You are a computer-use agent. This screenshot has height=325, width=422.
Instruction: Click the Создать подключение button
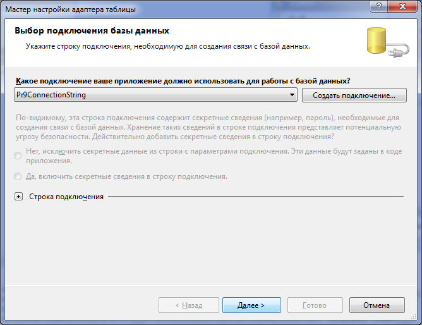(354, 95)
